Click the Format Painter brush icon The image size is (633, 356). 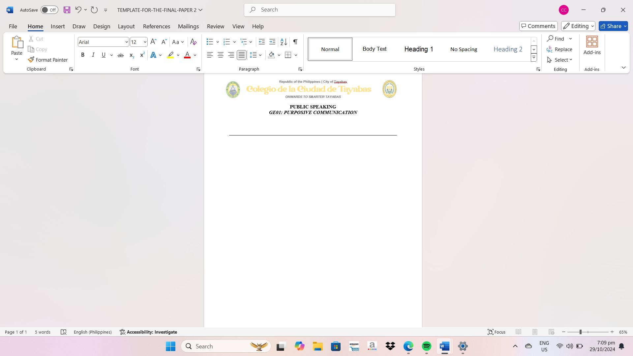click(31, 60)
